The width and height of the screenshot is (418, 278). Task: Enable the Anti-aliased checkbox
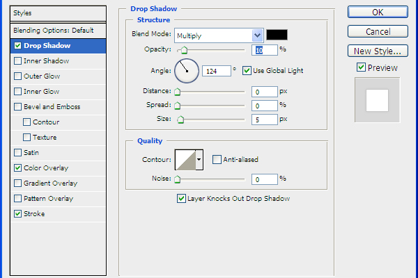(x=217, y=160)
